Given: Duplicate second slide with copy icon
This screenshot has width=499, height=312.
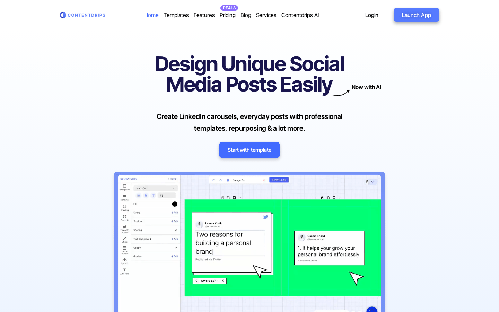Looking at the screenshot, I should [328, 198].
